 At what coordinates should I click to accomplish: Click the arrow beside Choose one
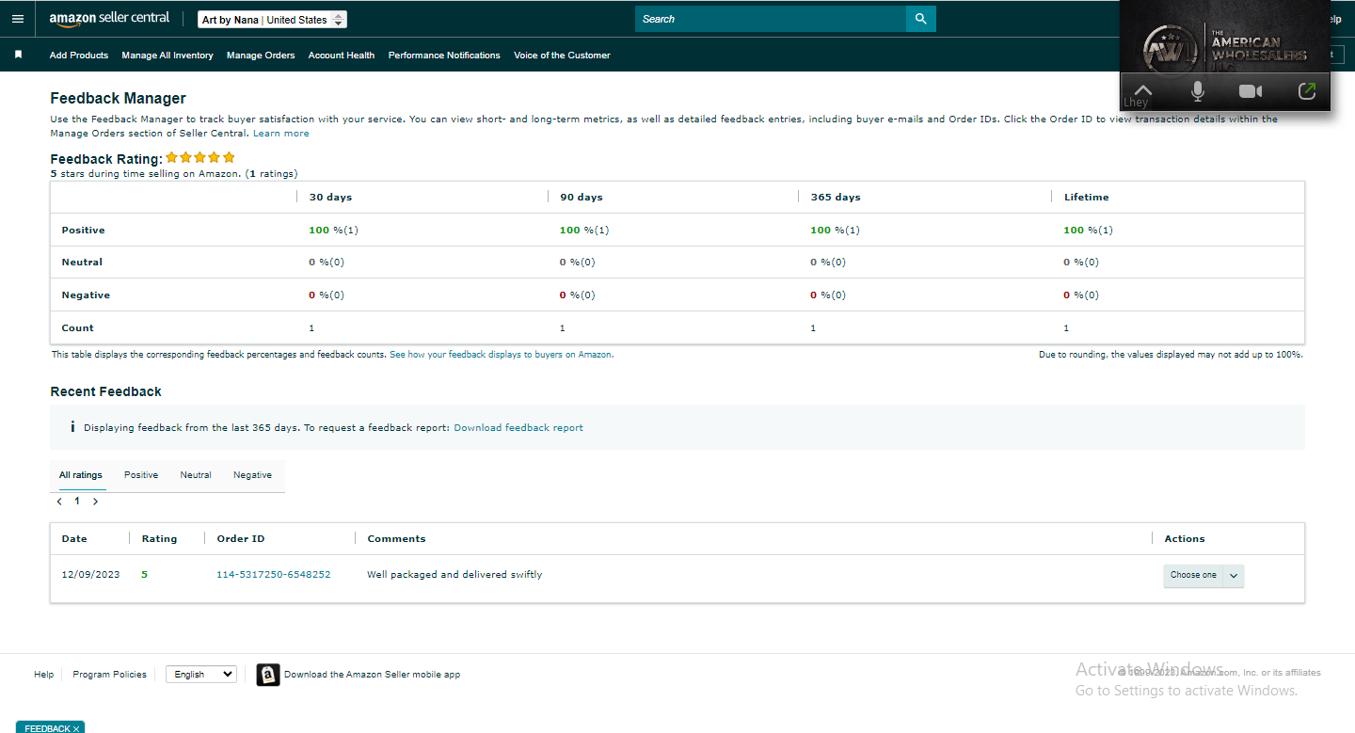[x=1234, y=576]
